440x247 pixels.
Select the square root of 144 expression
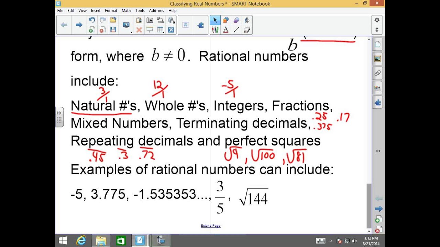click(254, 197)
